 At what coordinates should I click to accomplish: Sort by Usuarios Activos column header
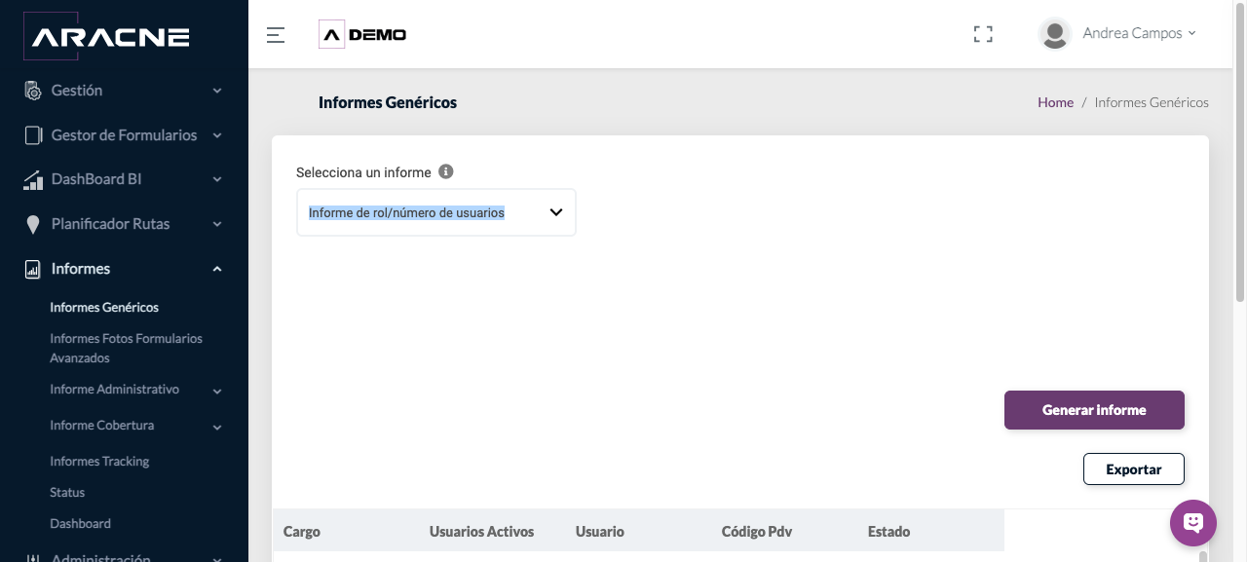(481, 532)
